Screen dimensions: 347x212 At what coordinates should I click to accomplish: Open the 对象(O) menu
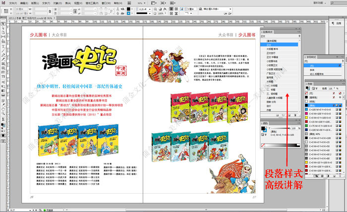click(58, 3)
